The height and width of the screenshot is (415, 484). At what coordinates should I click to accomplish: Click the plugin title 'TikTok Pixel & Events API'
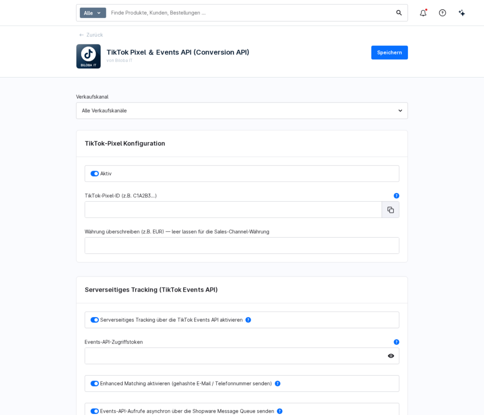click(x=178, y=52)
